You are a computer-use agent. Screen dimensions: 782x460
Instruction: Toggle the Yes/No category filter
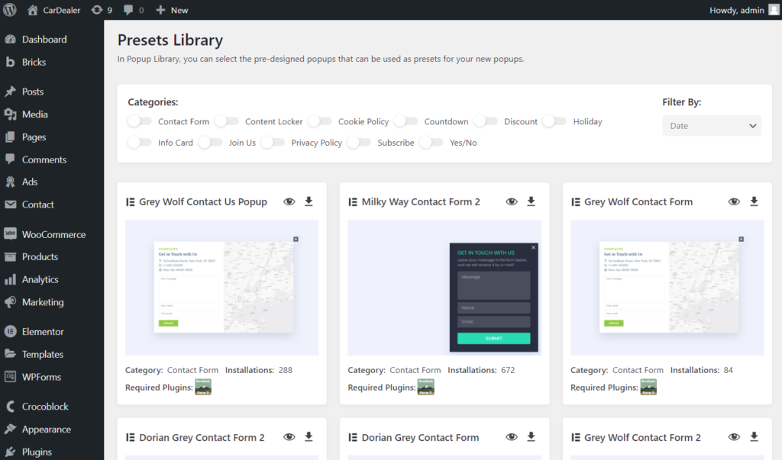[x=431, y=143]
